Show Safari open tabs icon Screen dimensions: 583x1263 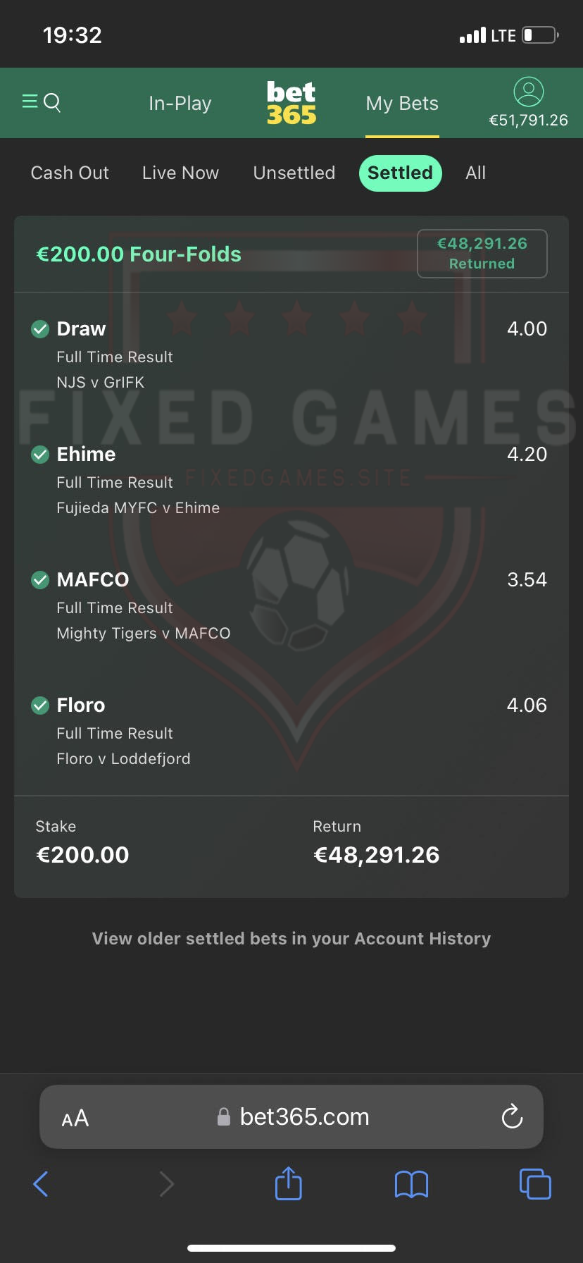535,1183
